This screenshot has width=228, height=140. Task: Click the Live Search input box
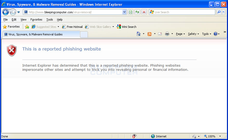[182, 12]
